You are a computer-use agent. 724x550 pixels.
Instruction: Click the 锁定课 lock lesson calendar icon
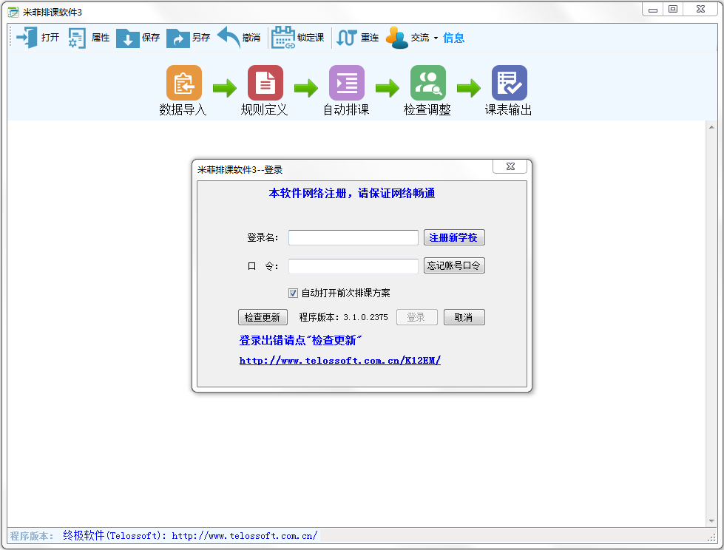[283, 38]
